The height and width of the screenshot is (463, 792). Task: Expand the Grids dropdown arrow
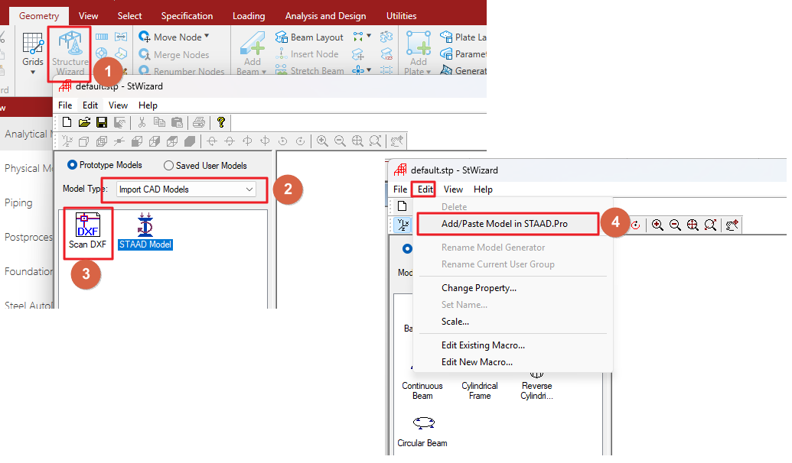pyautogui.click(x=33, y=73)
